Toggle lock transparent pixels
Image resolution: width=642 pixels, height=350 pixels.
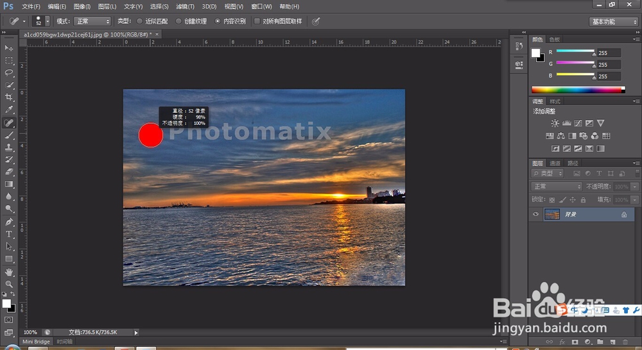pyautogui.click(x=552, y=200)
